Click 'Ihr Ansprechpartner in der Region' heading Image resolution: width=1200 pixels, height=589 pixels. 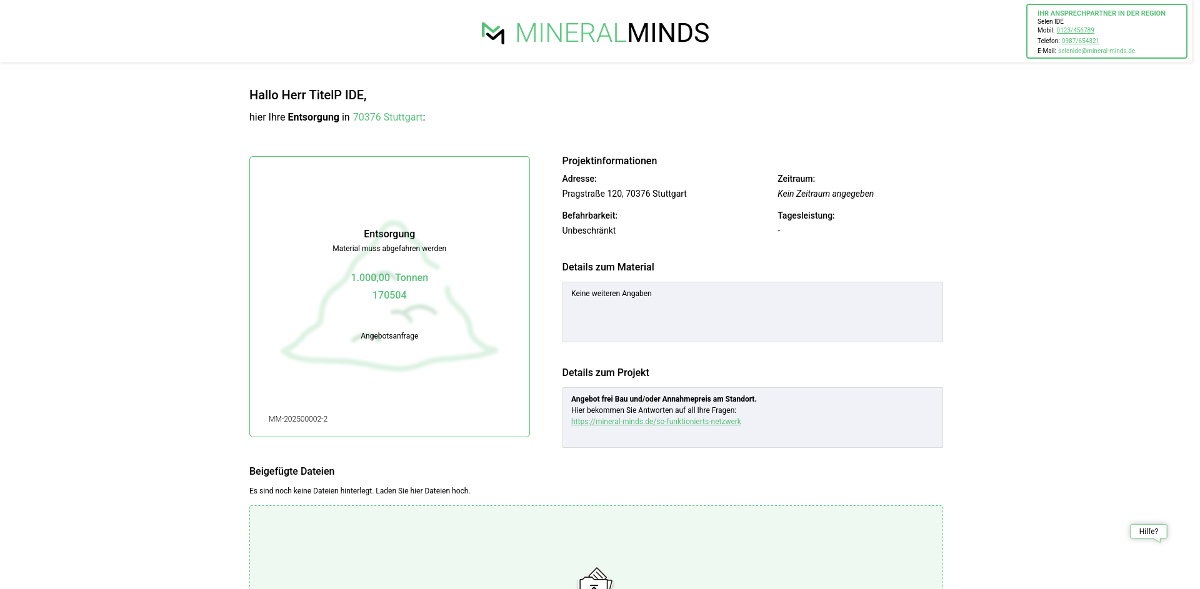click(x=1101, y=13)
